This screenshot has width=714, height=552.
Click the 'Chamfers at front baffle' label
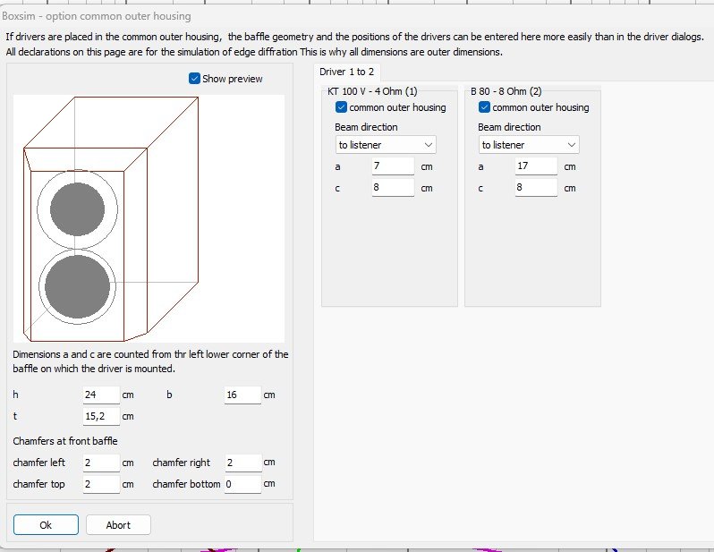click(x=65, y=441)
